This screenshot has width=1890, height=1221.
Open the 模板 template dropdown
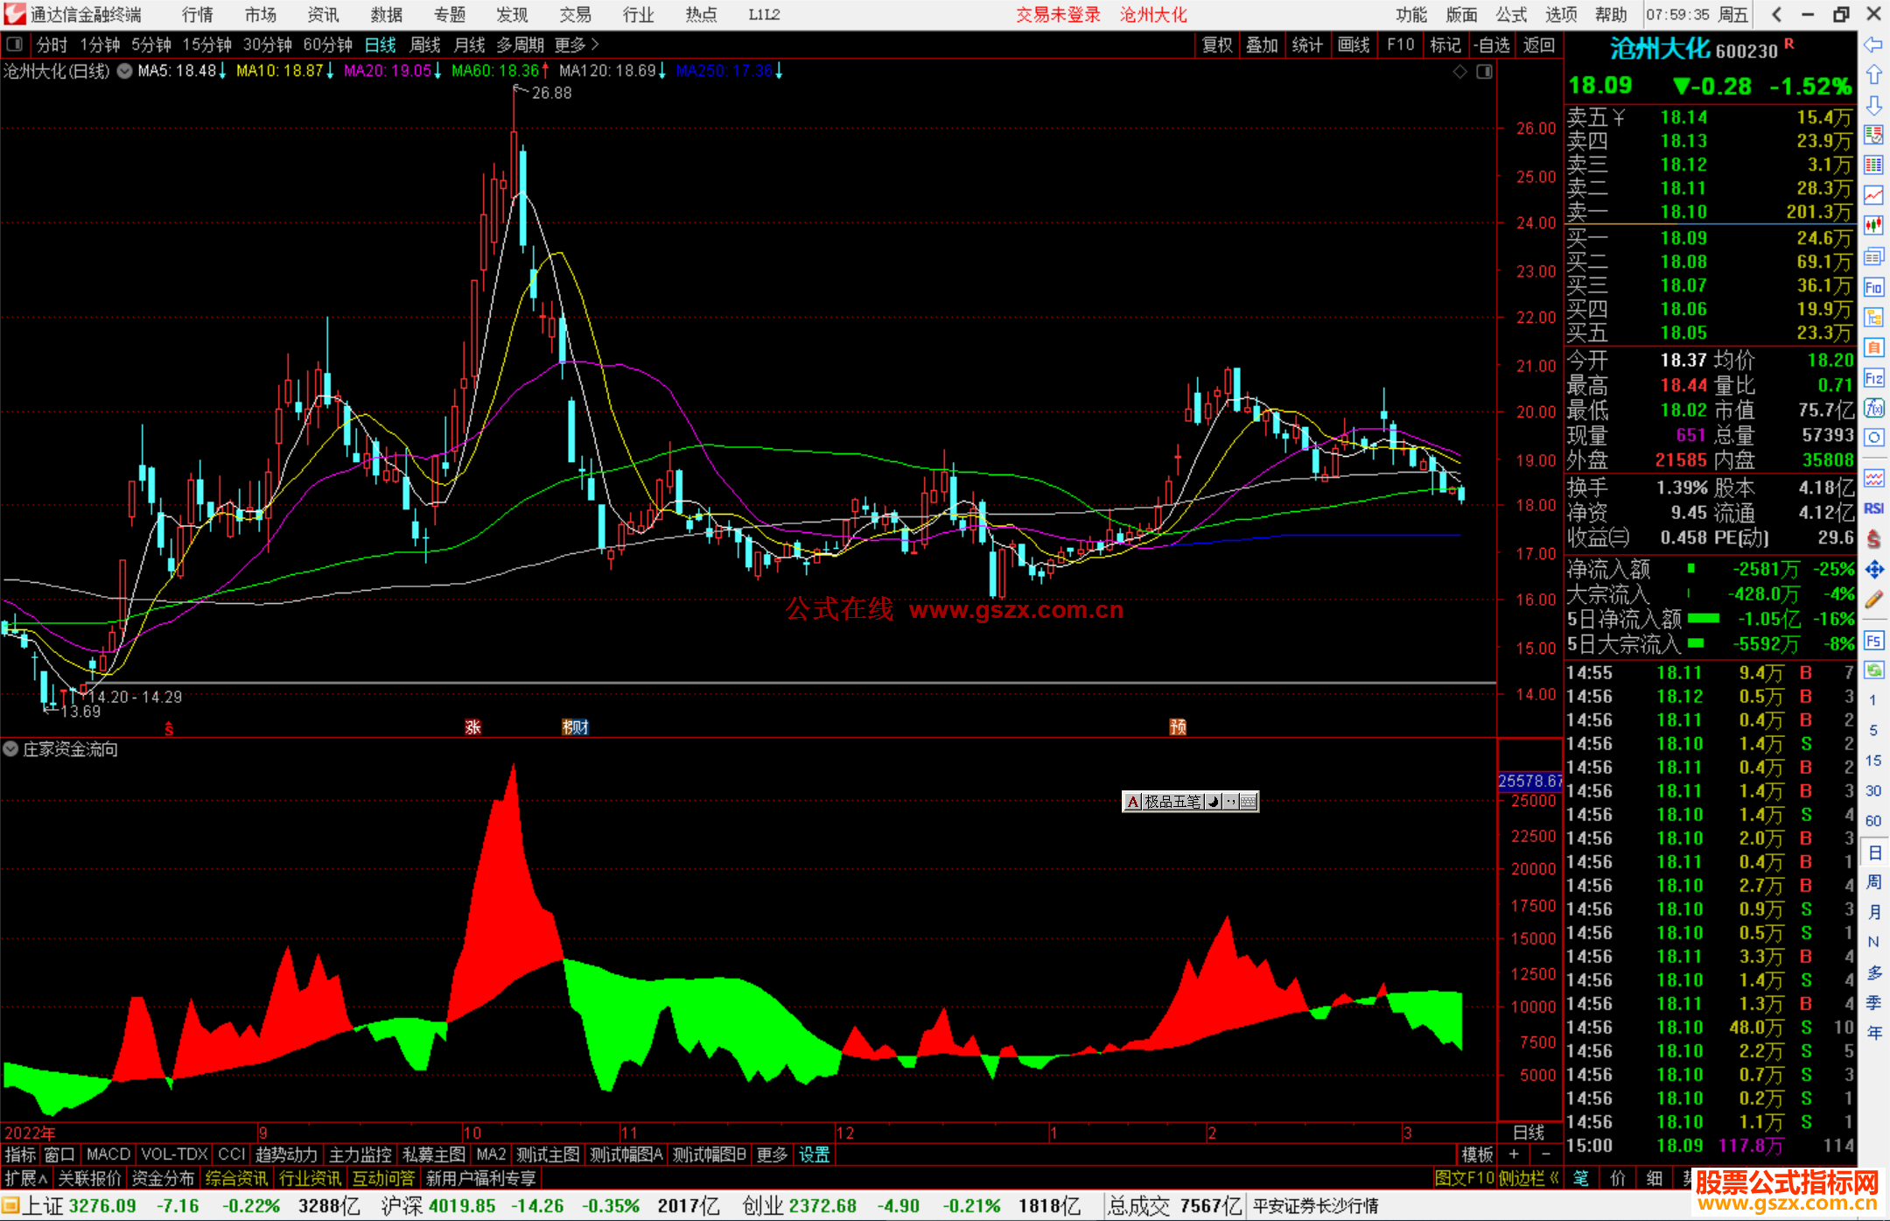(1477, 1154)
